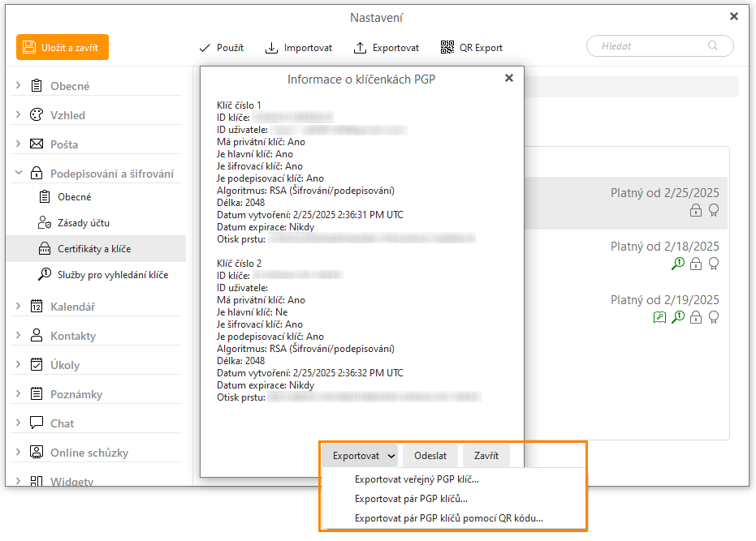The height and width of the screenshot is (541, 756).
Task: Expand the Obecné settings section
Action: click(19, 86)
